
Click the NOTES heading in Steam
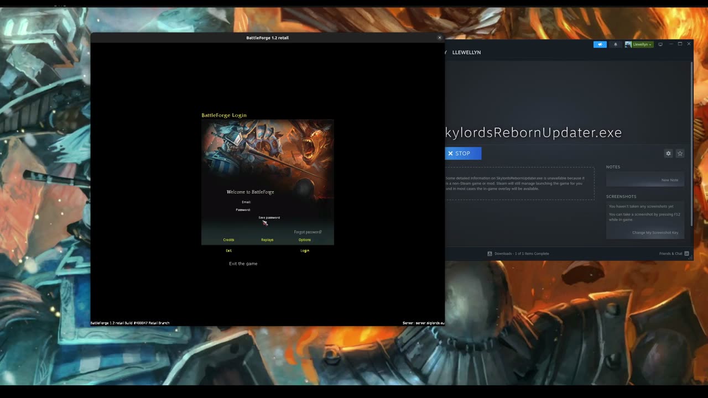click(x=613, y=167)
